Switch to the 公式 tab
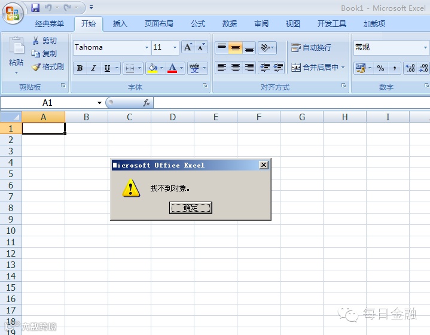Screen dimensions: 430x335 tap(198, 24)
